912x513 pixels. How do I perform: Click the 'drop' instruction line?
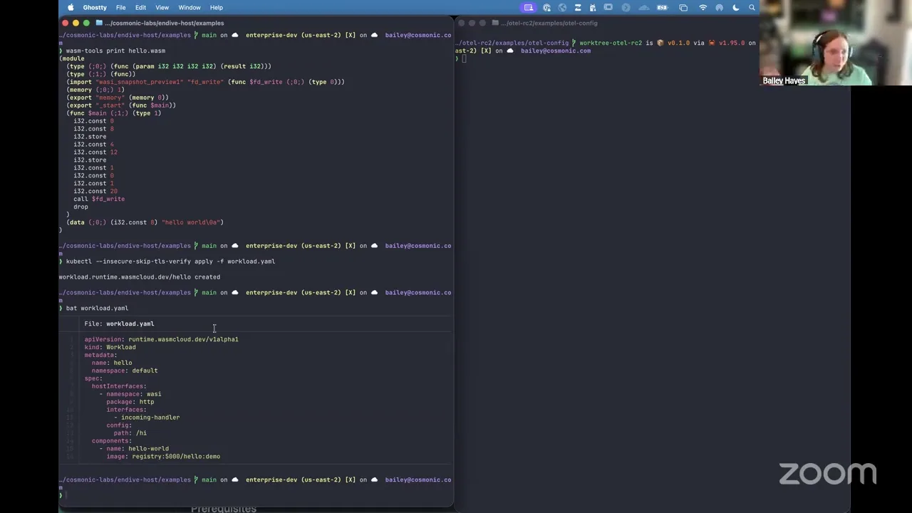click(x=81, y=207)
